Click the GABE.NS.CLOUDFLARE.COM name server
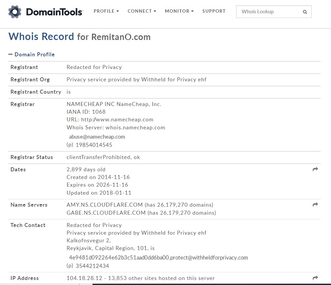The width and height of the screenshot is (331, 285). point(106,213)
